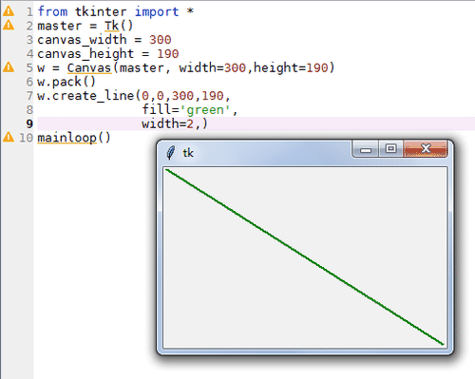Click 'height=190' on line 5
The image size is (475, 379).
(291, 67)
